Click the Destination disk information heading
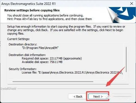The width and height of the screenshot is (136, 103). [27, 55]
